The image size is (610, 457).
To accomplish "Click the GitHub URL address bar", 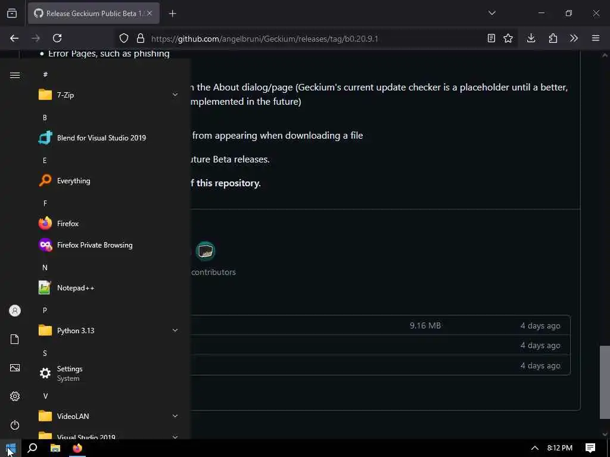I will tap(264, 39).
